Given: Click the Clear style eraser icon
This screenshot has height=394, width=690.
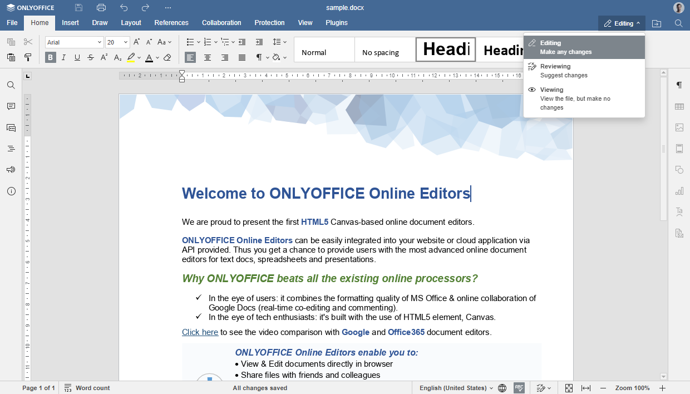Looking at the screenshot, I should click(x=167, y=57).
